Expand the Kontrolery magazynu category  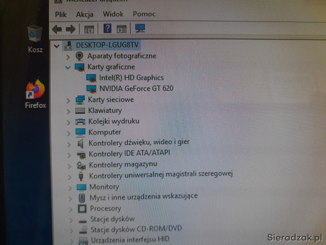click(x=70, y=166)
